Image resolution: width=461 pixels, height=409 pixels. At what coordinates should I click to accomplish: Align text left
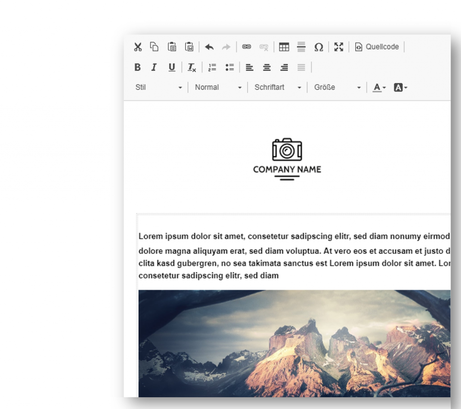pos(249,67)
